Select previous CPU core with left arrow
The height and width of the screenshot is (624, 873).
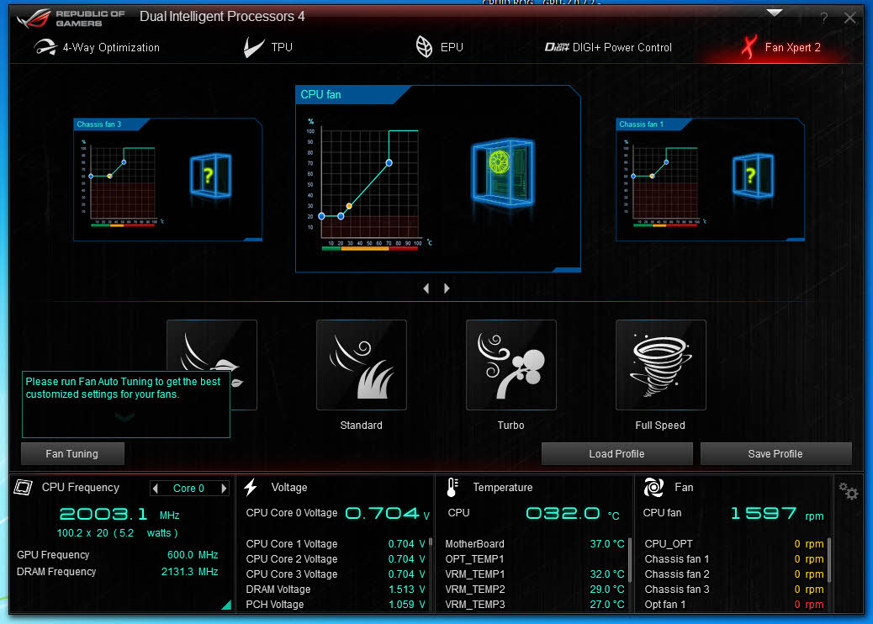pos(155,489)
